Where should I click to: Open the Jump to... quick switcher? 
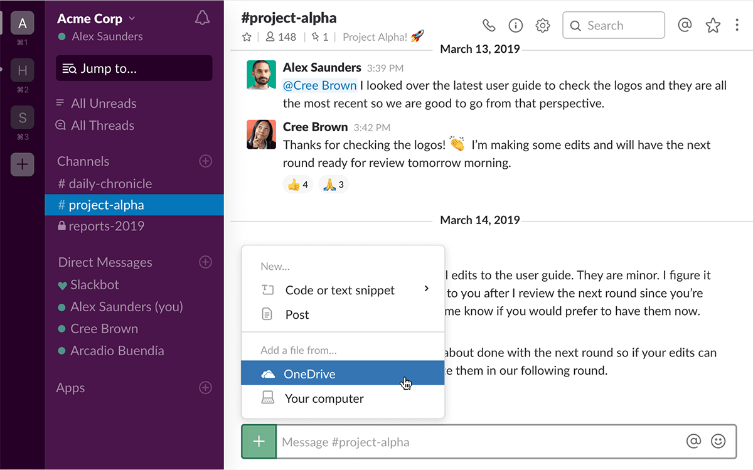click(134, 68)
